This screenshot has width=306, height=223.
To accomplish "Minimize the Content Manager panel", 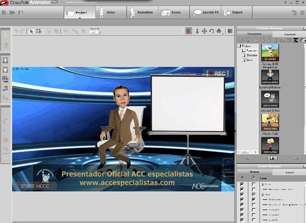I will point(305,28).
